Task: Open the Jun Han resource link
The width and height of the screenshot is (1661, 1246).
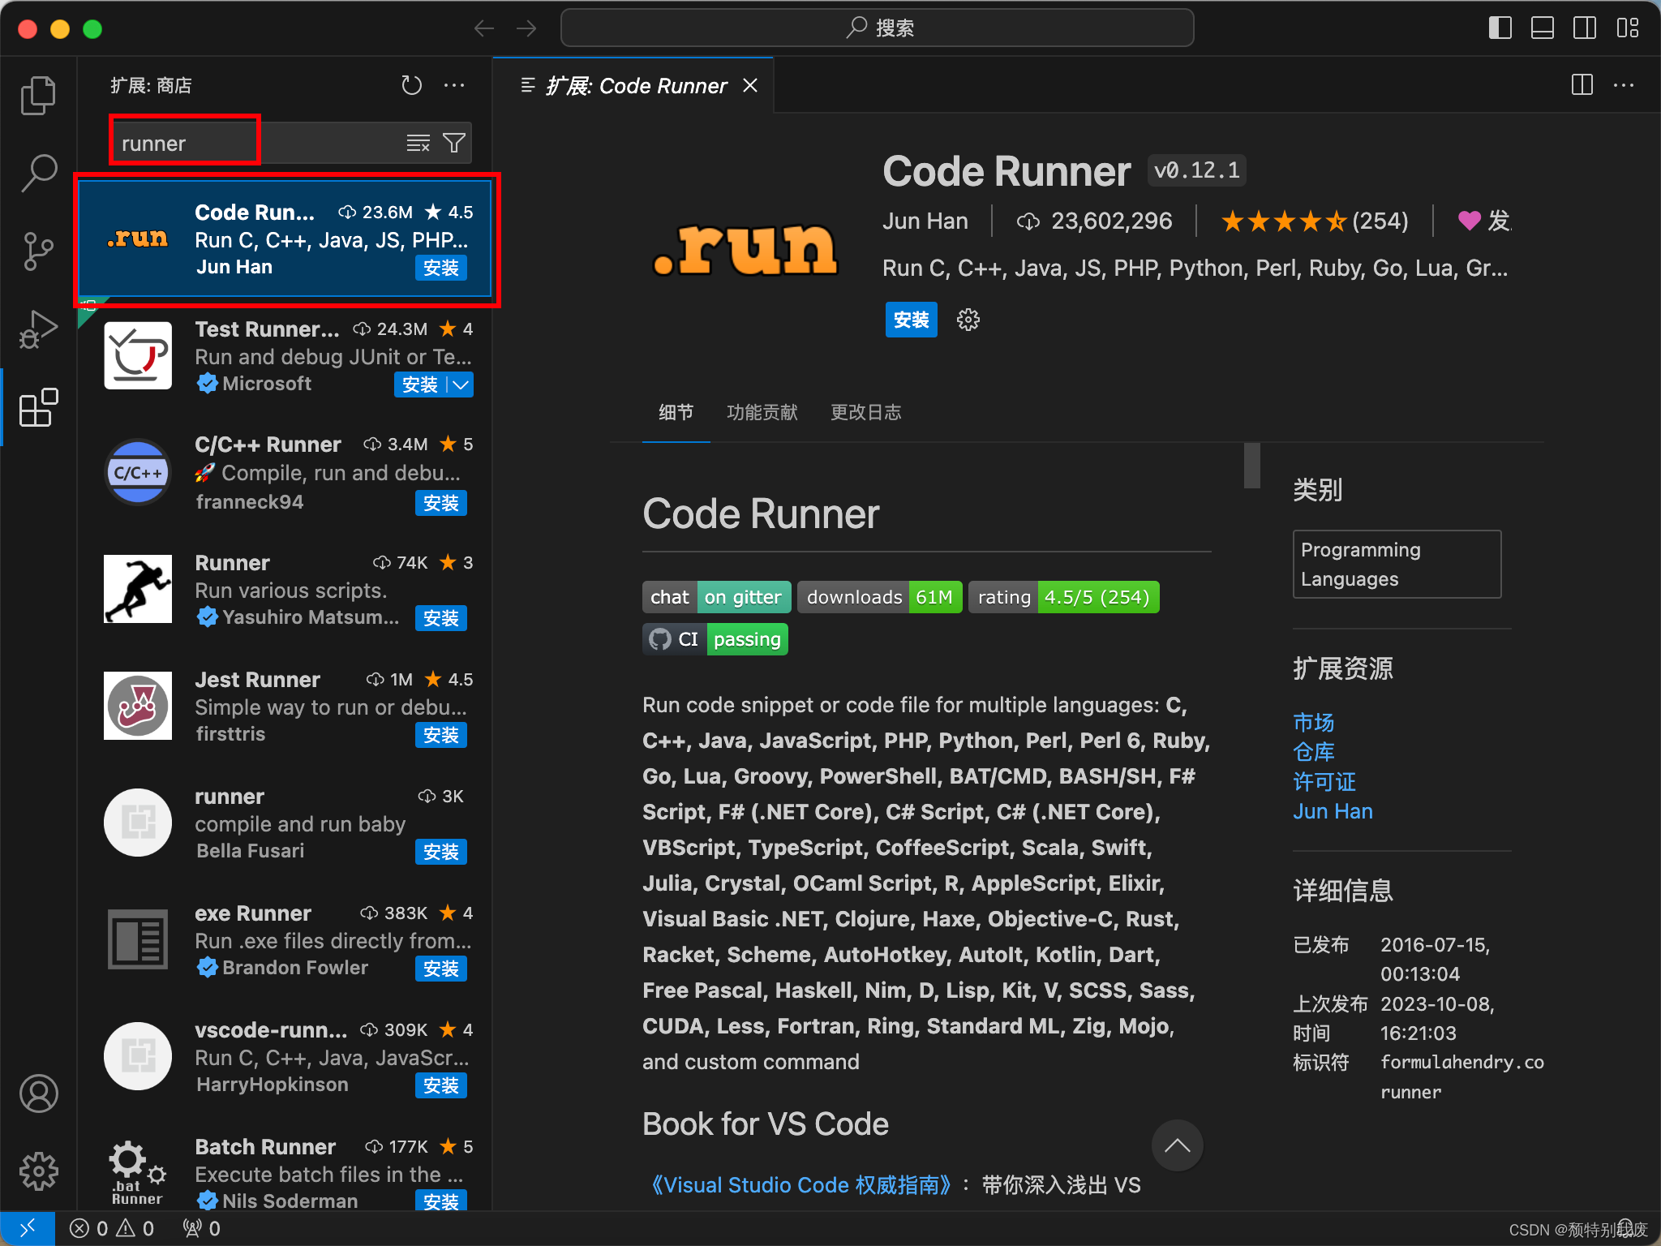Action: pos(1333,811)
